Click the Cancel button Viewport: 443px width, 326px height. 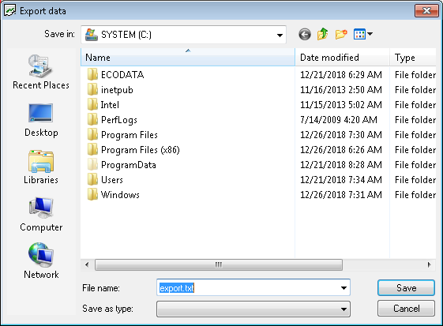pyautogui.click(x=406, y=308)
